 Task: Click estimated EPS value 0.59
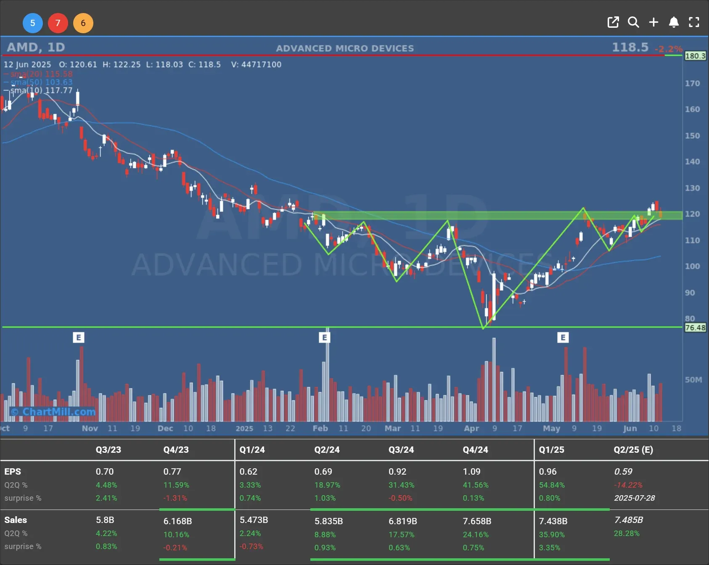point(623,472)
